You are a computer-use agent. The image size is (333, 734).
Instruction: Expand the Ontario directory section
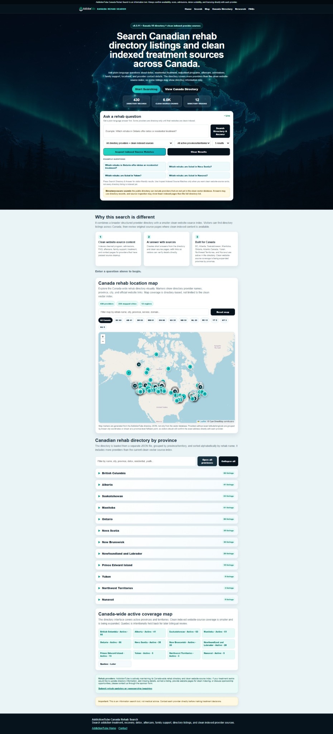(x=166, y=519)
